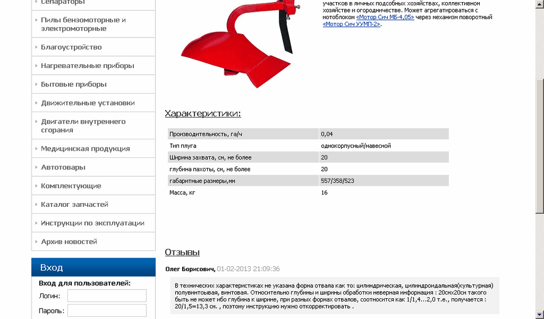Click 'глубина пахоты, см, не более' label

(210, 169)
